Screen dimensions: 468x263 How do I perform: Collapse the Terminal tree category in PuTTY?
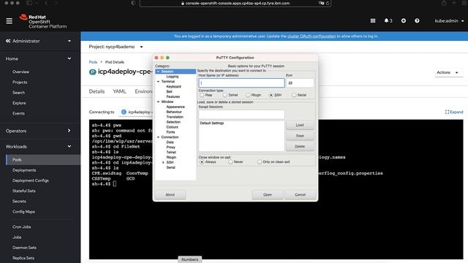(158, 81)
